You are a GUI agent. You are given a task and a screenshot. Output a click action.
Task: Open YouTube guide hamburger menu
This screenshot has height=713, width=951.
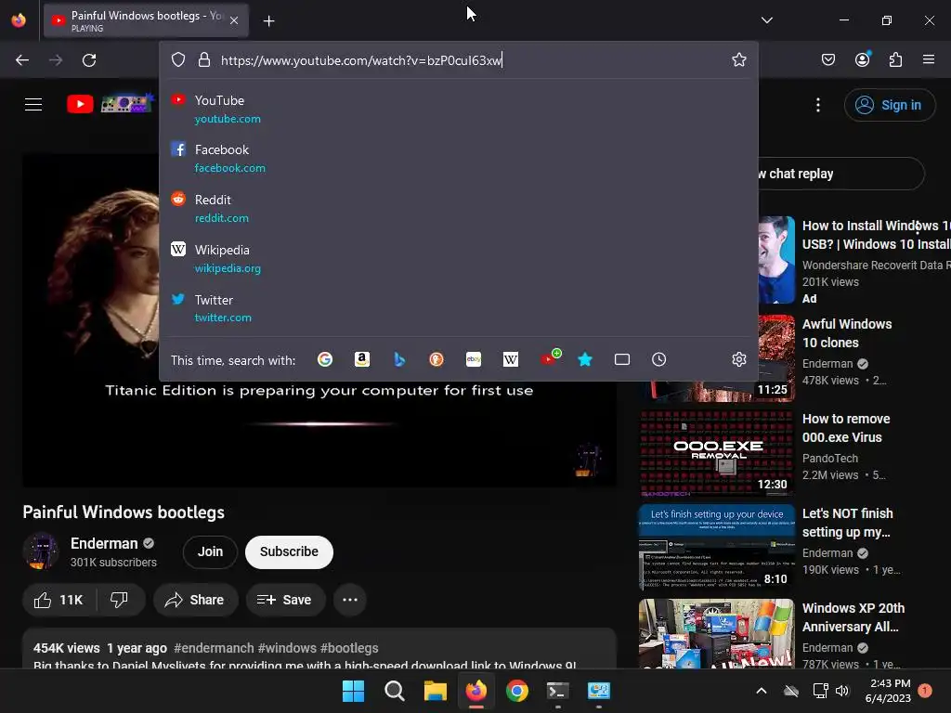click(33, 104)
